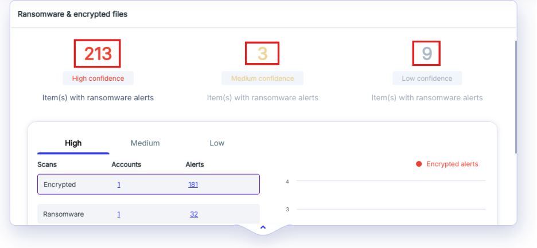
Task: Select the Encrypted scans row
Action: (148, 184)
